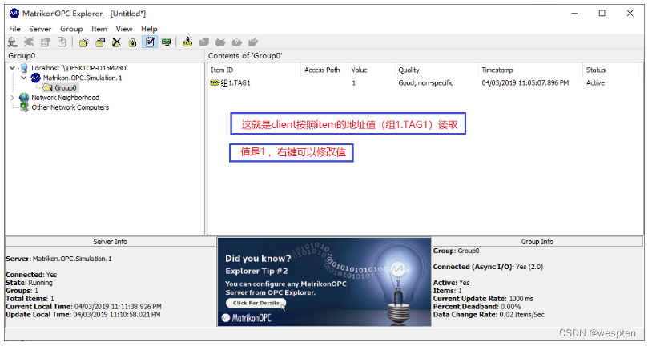Click the State: Running line
This screenshot has width=648, height=346.
(x=29, y=283)
